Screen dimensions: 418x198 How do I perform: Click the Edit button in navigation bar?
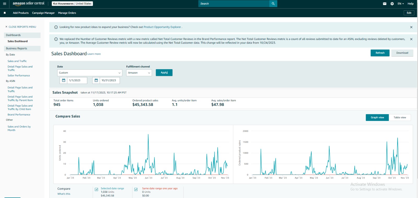tap(409, 13)
